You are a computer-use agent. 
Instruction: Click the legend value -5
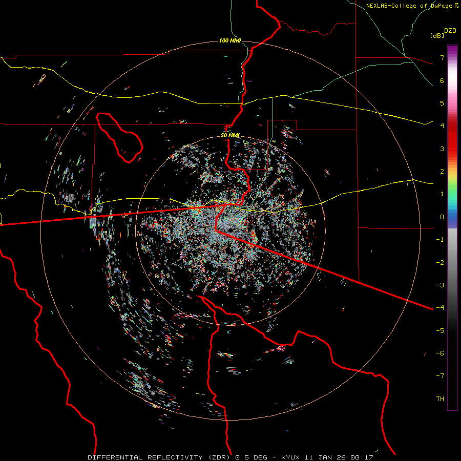[440, 331]
